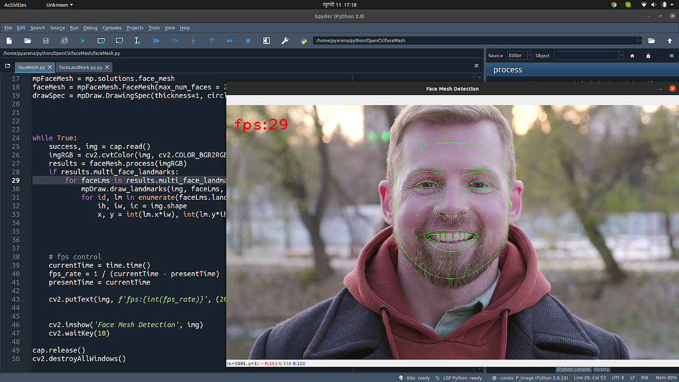679x382 pixels.
Task: Run the faceMesh.py script
Action: tap(83, 41)
